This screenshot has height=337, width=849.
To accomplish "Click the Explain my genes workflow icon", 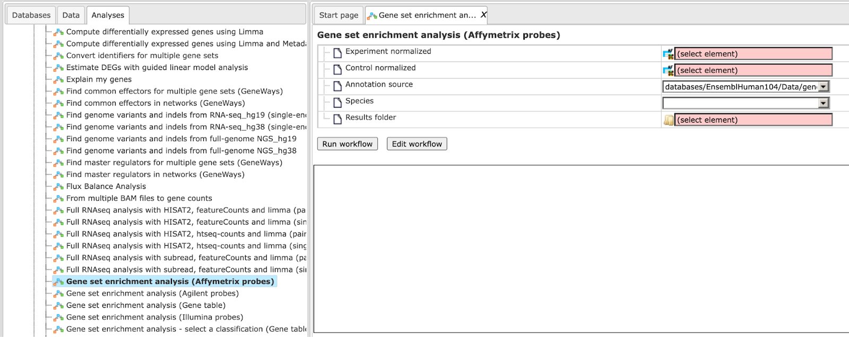I will click(59, 80).
